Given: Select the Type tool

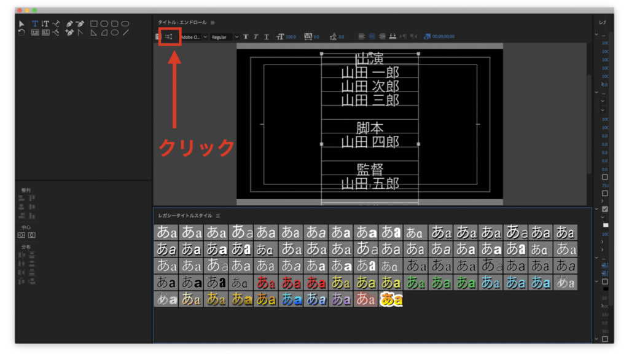Looking at the screenshot, I should (x=34, y=23).
